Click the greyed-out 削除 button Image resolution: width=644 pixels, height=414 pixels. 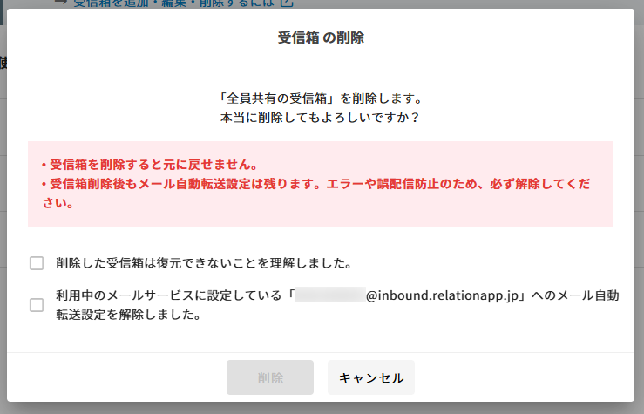[x=270, y=377]
